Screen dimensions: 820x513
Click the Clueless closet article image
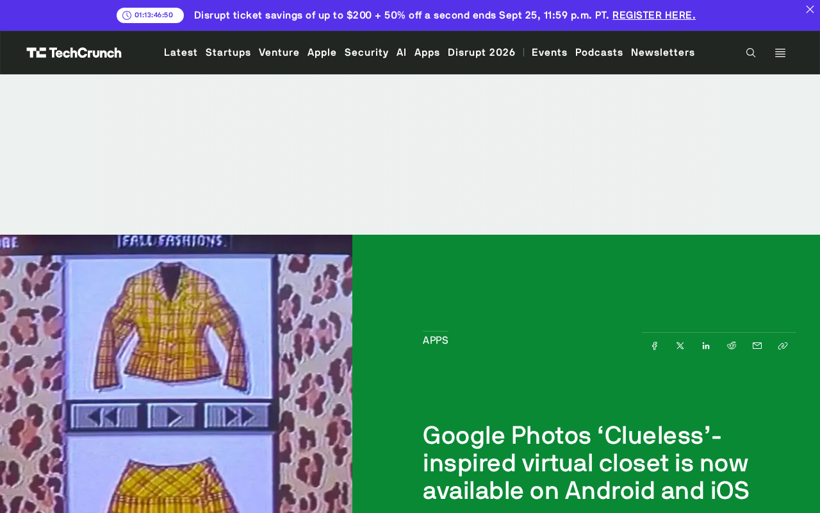click(x=176, y=374)
